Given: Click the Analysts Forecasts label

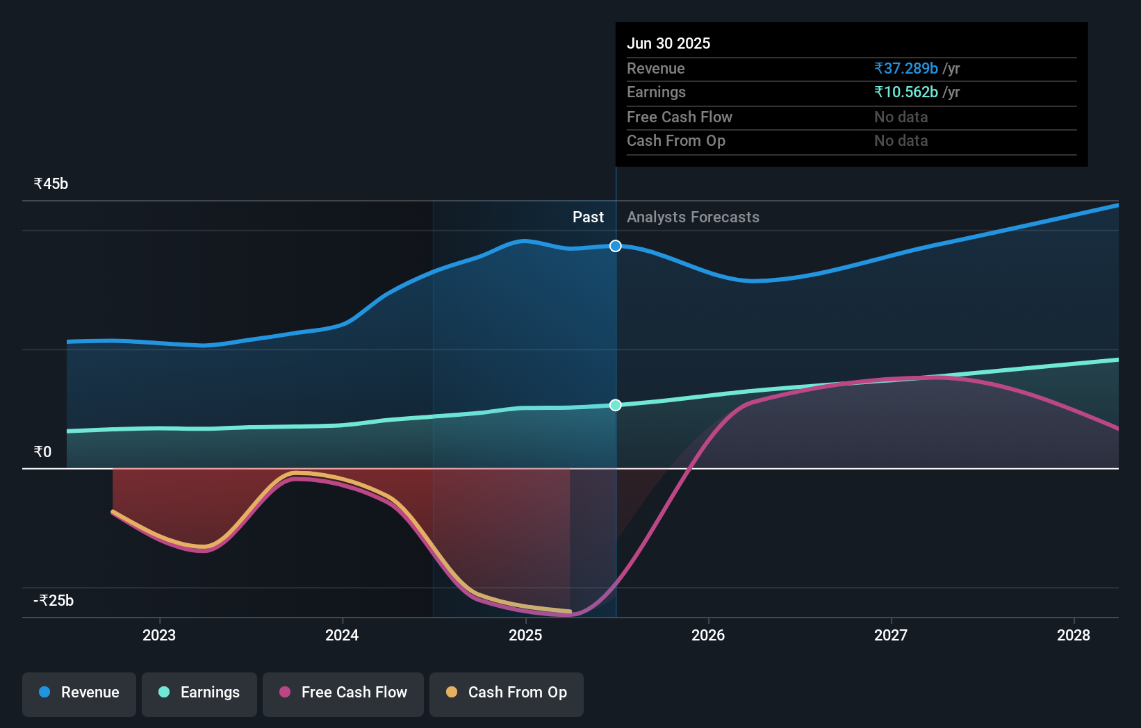Looking at the screenshot, I should pos(693,217).
